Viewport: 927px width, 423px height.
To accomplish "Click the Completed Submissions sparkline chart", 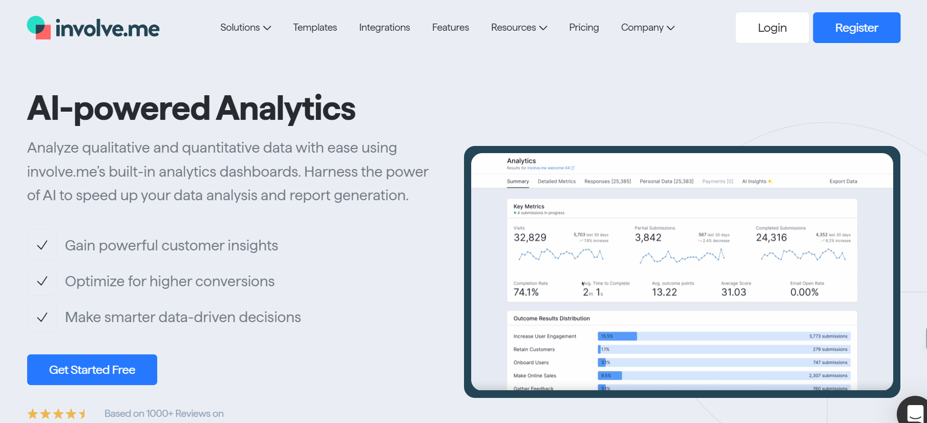I will (803, 255).
